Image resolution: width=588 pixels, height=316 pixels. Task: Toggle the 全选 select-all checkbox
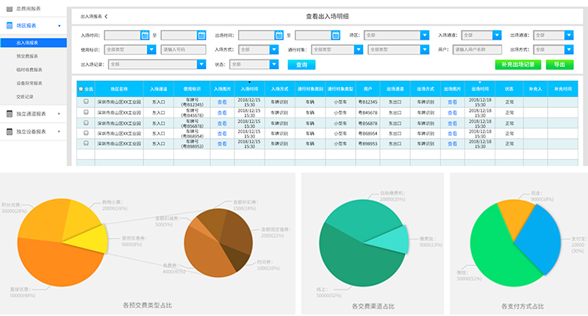click(x=82, y=89)
